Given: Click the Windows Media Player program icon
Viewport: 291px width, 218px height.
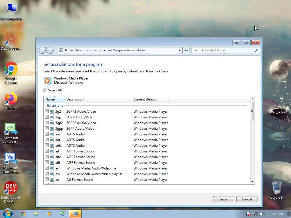Looking at the screenshot, I should coord(48,81).
